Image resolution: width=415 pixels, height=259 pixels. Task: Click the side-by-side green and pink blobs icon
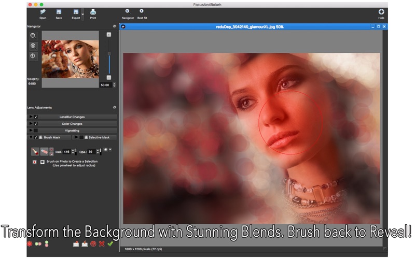(x=38, y=243)
